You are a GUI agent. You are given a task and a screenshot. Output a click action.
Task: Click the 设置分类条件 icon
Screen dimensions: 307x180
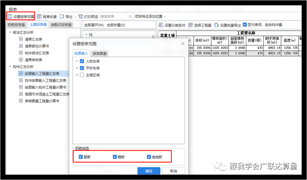[161, 25]
